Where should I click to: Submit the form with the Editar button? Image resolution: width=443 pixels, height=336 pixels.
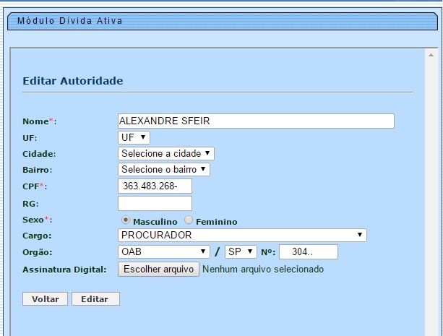click(x=95, y=298)
